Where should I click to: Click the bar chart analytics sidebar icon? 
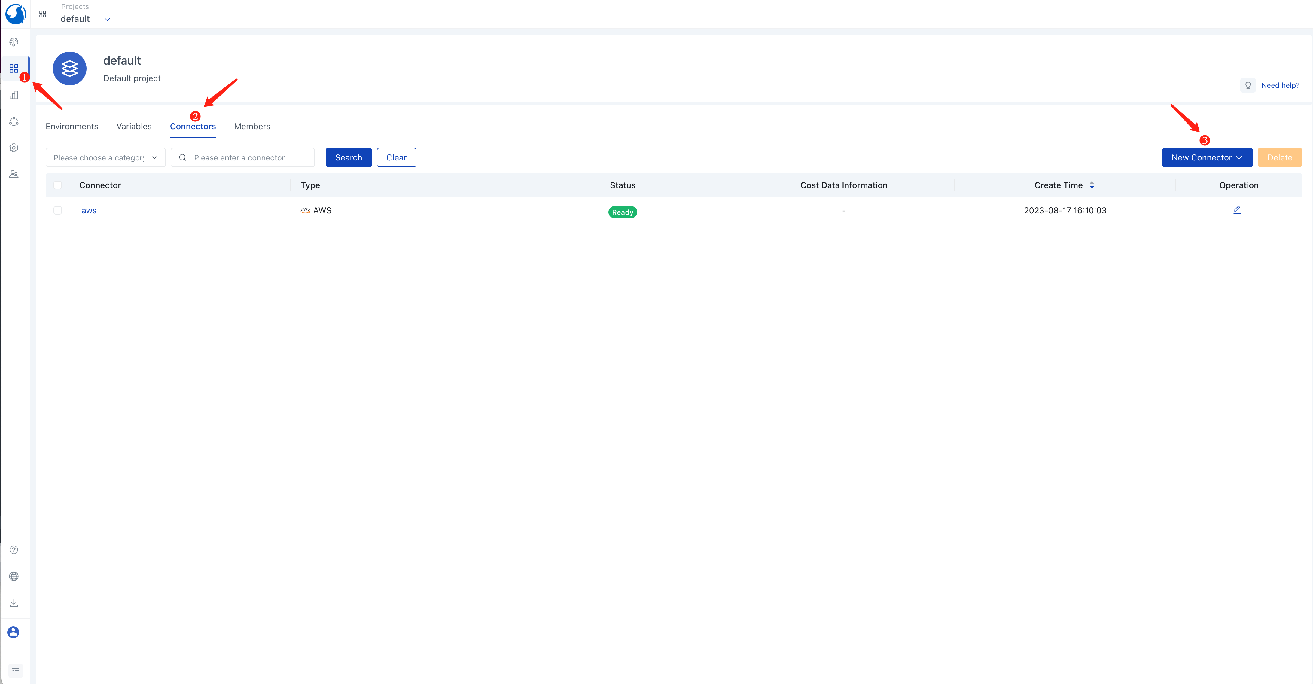pos(14,95)
